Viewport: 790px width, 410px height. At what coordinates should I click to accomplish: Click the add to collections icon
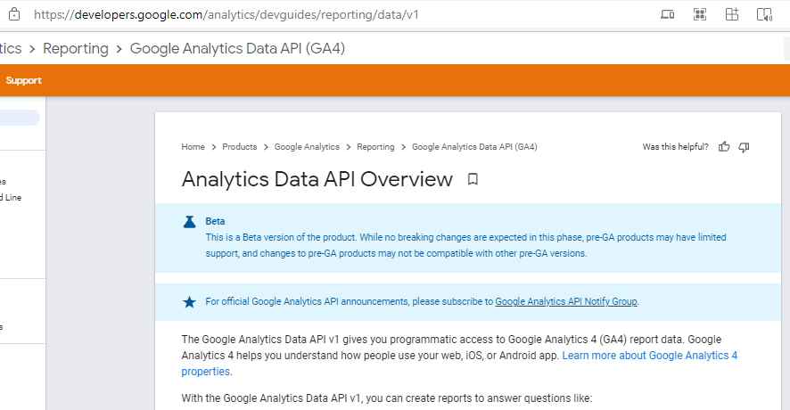(732, 14)
